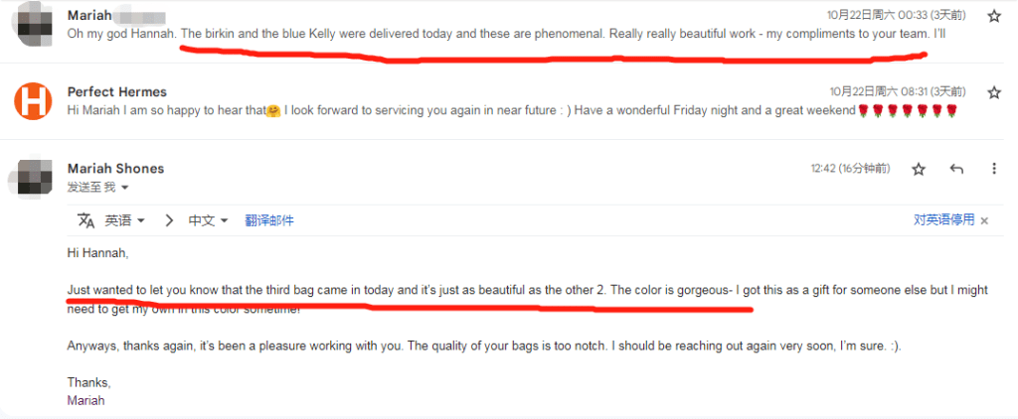Star the Mariah Shones message

[919, 170]
